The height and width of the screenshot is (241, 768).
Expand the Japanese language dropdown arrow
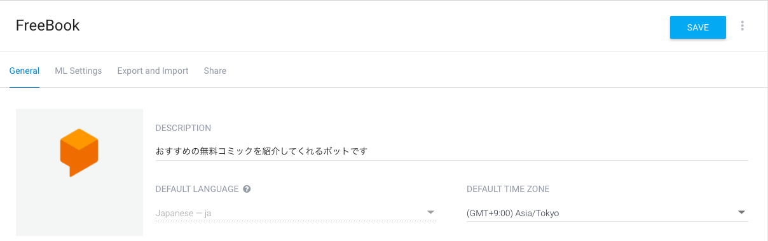tap(430, 212)
